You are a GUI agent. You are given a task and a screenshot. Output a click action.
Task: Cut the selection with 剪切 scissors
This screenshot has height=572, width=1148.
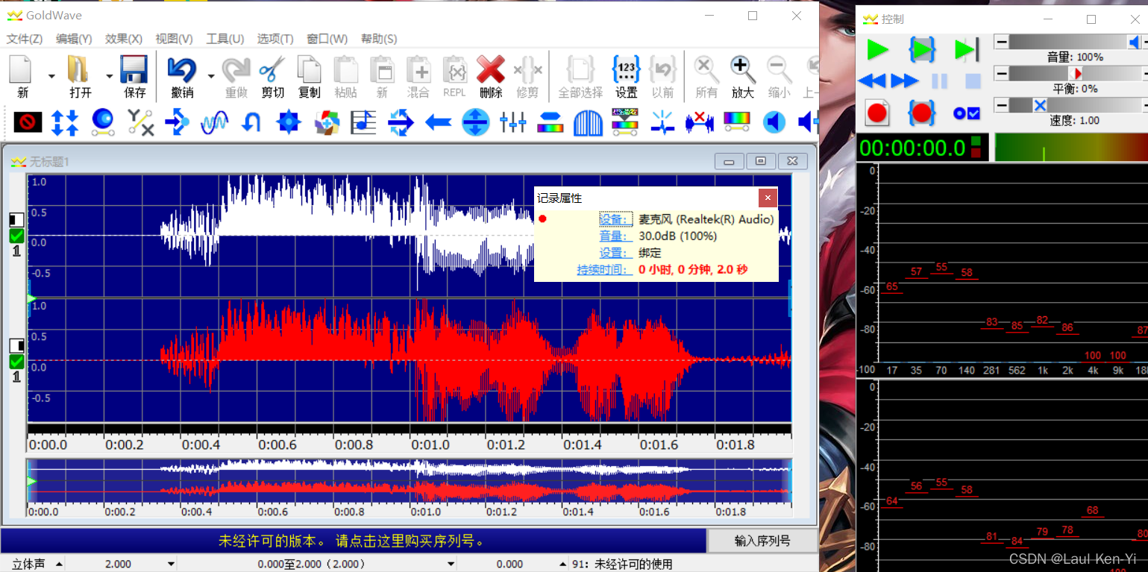(x=272, y=69)
